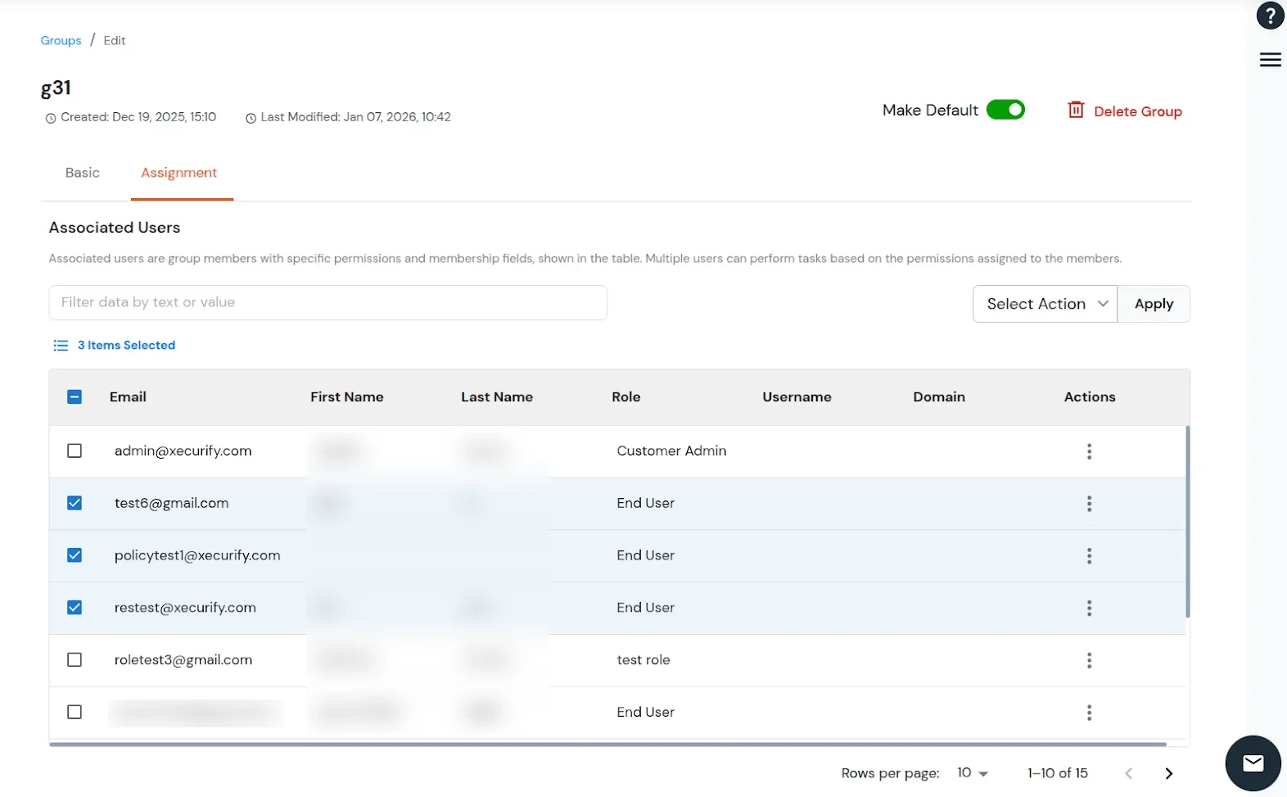Click the roletest3@gmail.com email text

pos(183,659)
